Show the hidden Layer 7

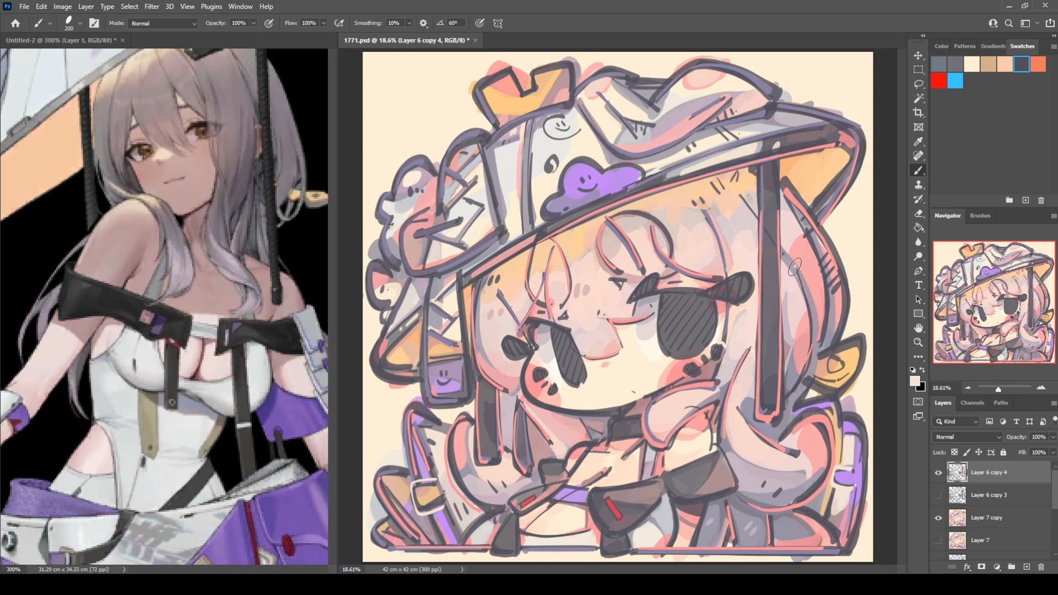pos(938,540)
